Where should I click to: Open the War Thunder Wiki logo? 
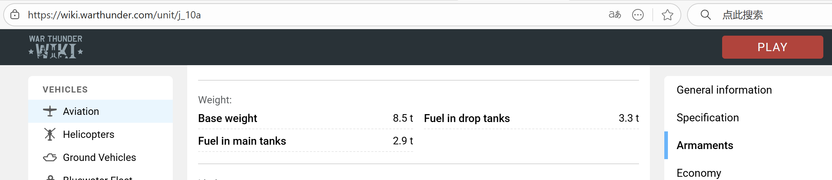click(x=56, y=47)
